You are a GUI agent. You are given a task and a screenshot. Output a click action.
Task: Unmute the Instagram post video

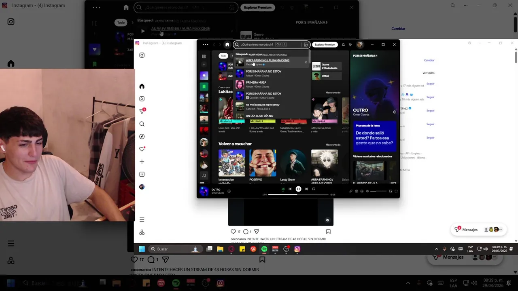(x=327, y=220)
